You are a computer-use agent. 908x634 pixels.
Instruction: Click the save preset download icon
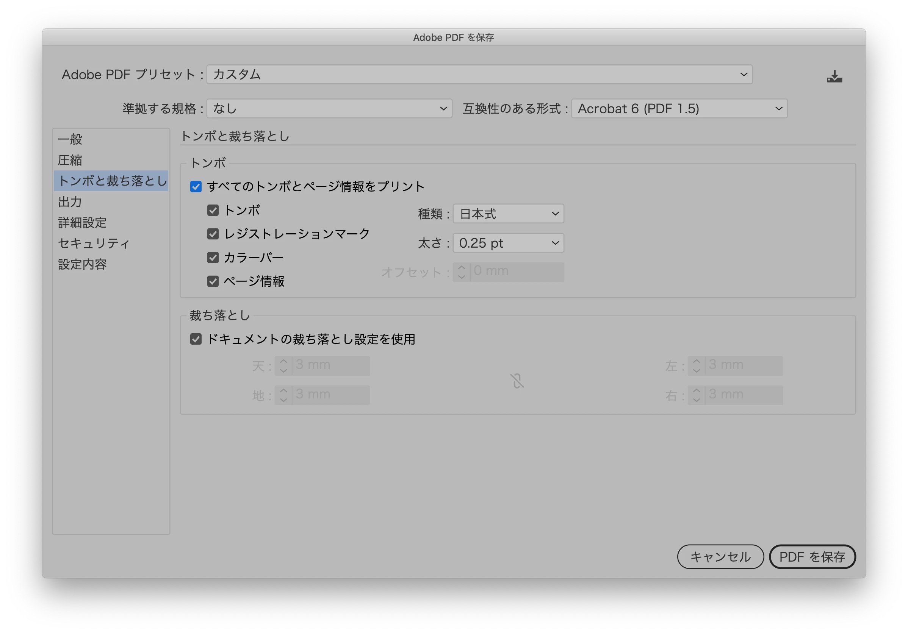(834, 76)
